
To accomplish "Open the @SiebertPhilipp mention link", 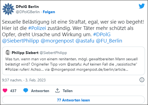I will tap(20, 41).
